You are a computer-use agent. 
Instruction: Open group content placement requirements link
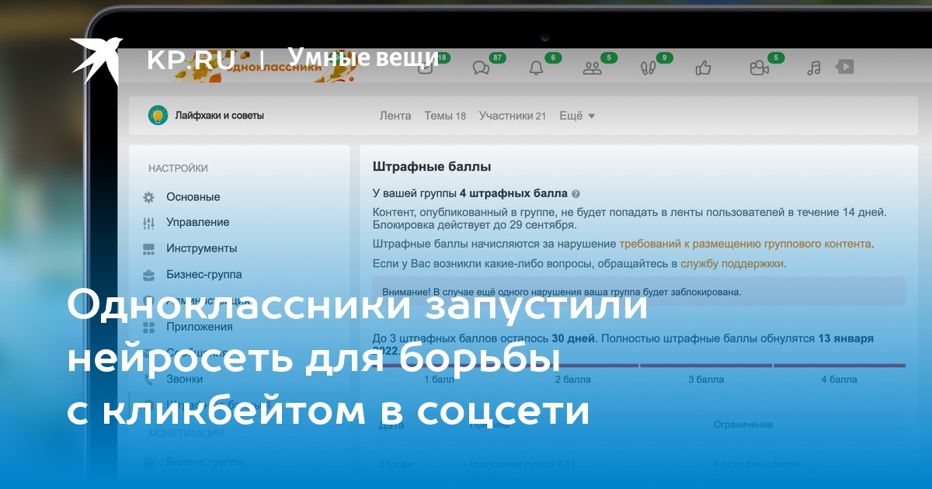click(x=745, y=244)
